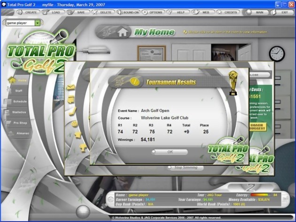
Task: Click the Stop Simming button
Action: click(186, 167)
